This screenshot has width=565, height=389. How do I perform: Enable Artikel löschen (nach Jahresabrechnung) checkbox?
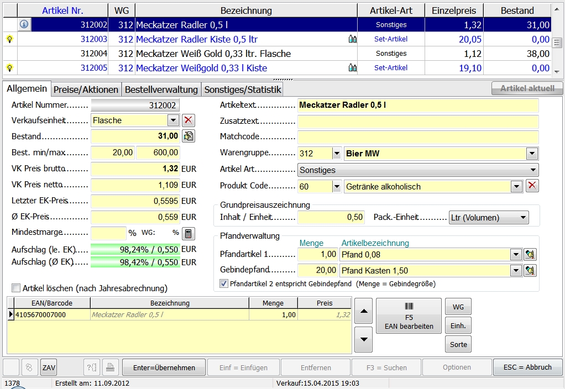coord(16,288)
